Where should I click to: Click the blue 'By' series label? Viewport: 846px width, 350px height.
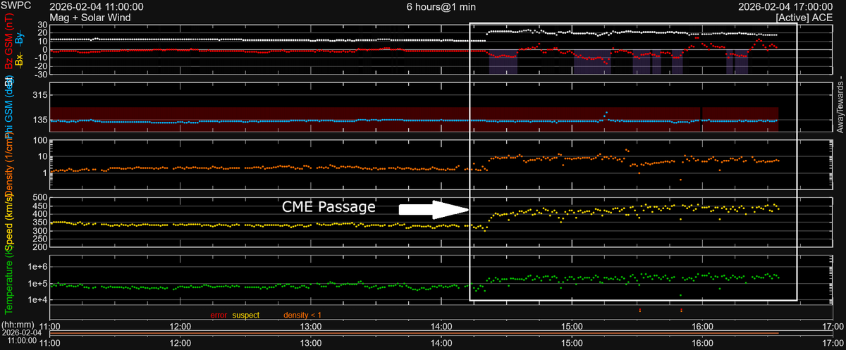(x=20, y=39)
